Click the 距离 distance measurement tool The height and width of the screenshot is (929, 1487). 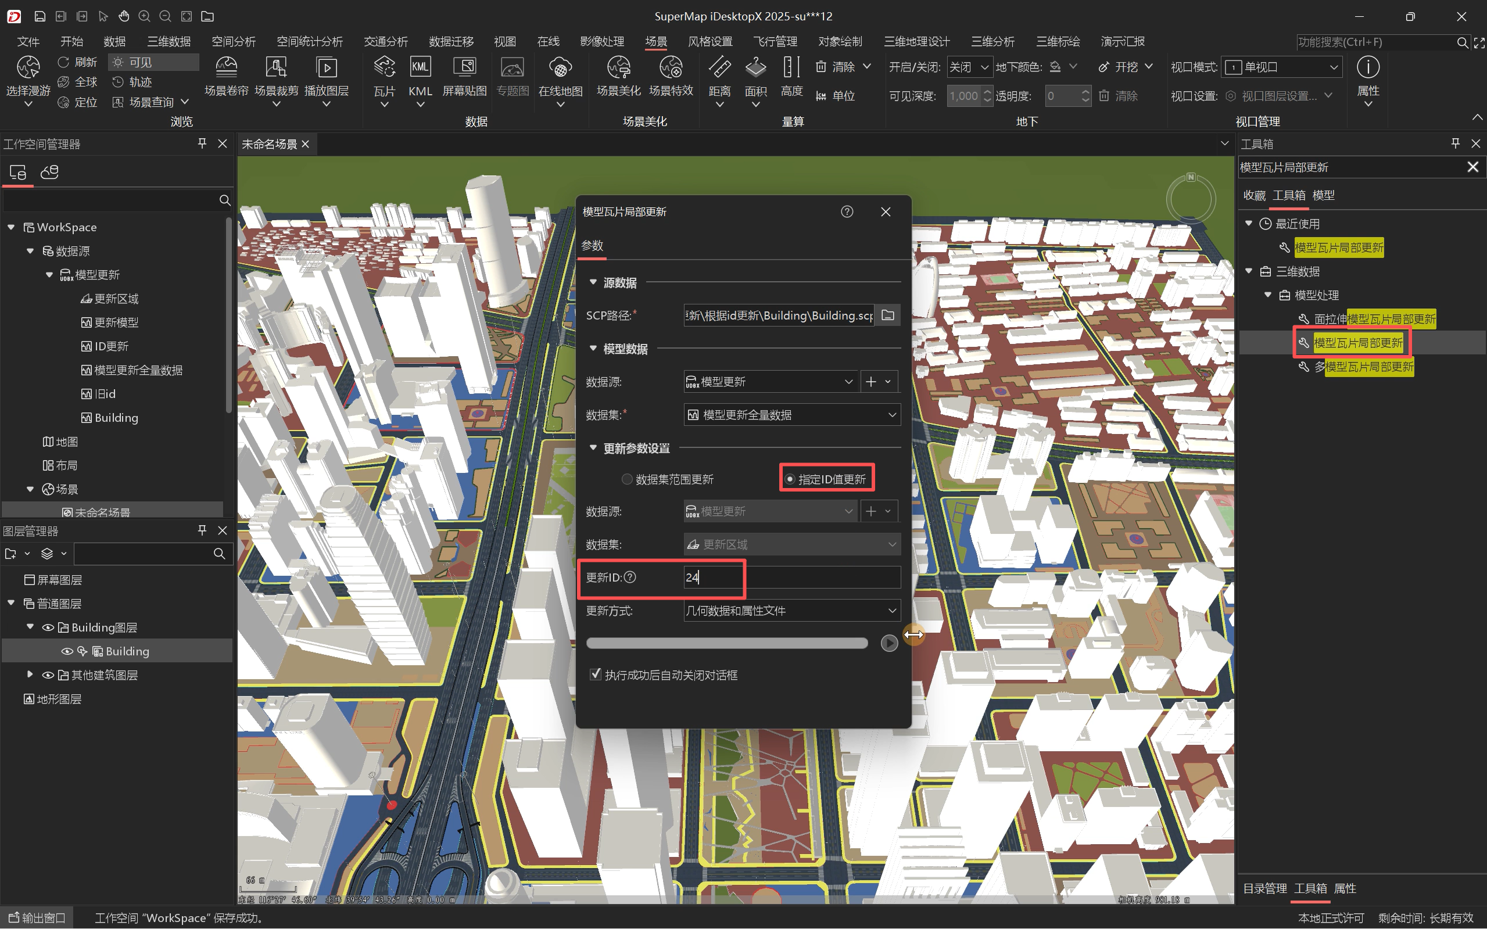pos(719,77)
